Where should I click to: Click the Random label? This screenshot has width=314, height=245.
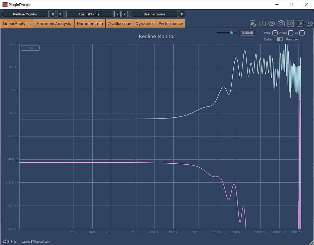pyautogui.click(x=292, y=39)
